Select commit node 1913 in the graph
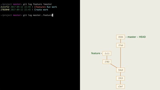 pos(120,78)
